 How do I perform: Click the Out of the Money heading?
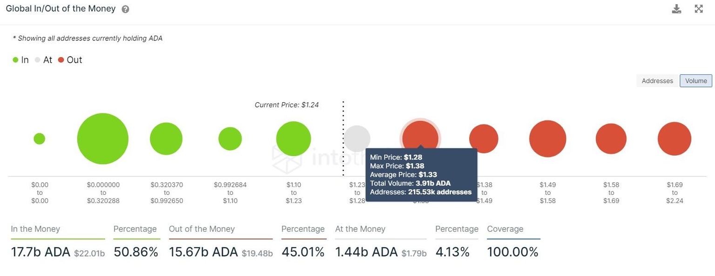click(202, 229)
